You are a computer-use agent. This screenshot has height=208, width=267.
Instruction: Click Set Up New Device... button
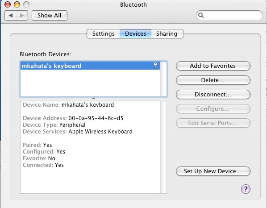[x=213, y=171]
